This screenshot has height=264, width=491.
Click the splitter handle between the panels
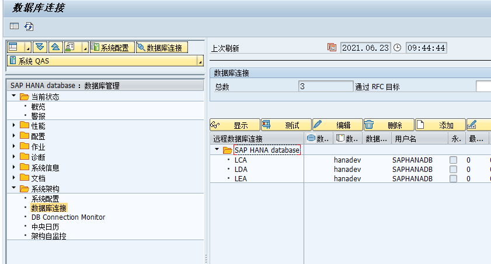206,259
